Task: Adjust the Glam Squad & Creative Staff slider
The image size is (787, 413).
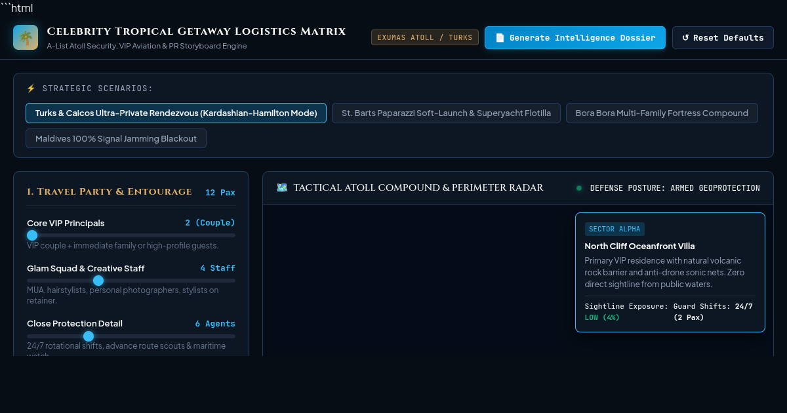Action: pyautogui.click(x=131, y=281)
